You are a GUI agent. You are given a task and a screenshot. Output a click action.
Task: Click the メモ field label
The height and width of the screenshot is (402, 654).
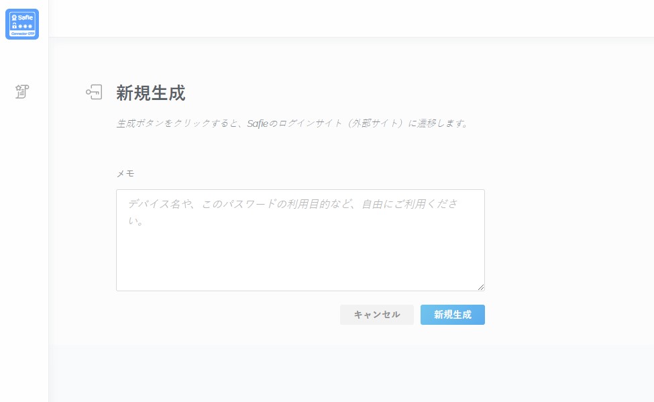[x=125, y=173]
